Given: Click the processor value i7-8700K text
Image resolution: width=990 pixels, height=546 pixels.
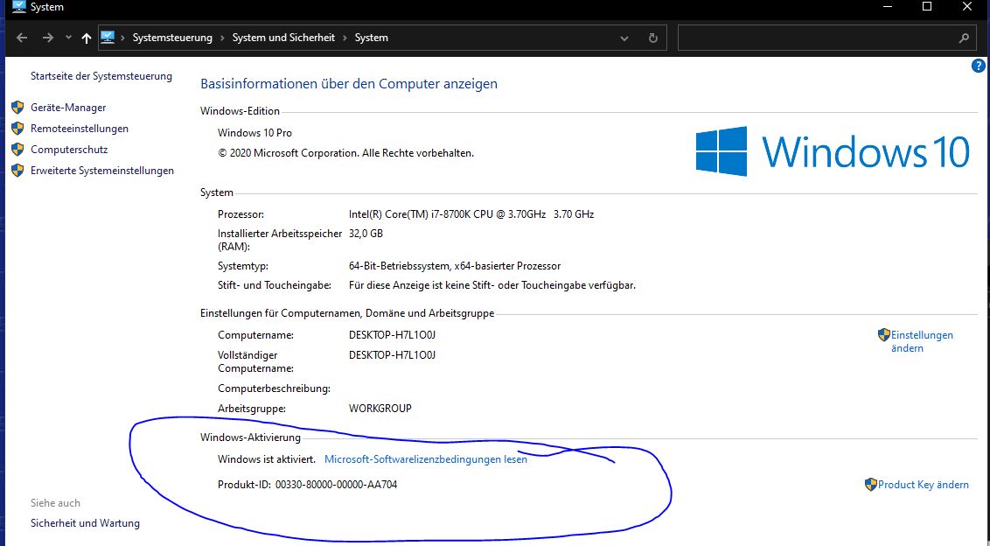Looking at the screenshot, I should point(471,214).
